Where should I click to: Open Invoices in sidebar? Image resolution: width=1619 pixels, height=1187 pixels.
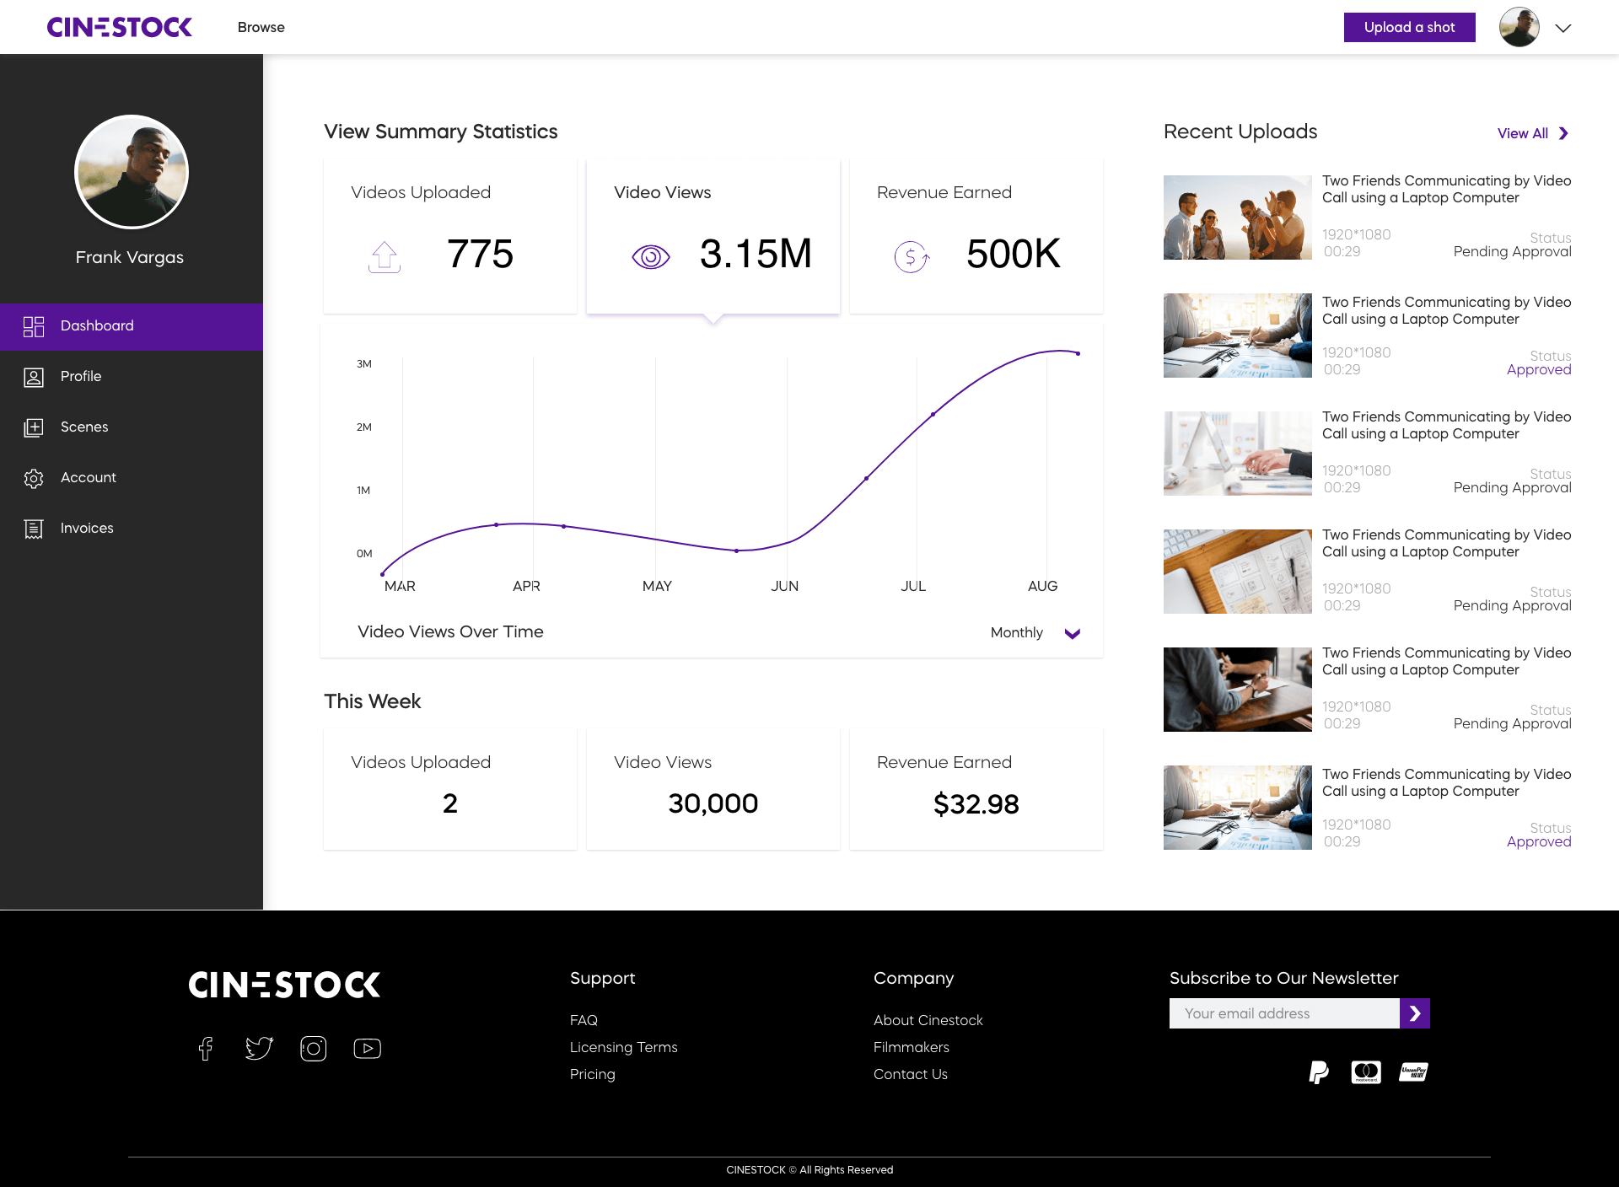86,528
